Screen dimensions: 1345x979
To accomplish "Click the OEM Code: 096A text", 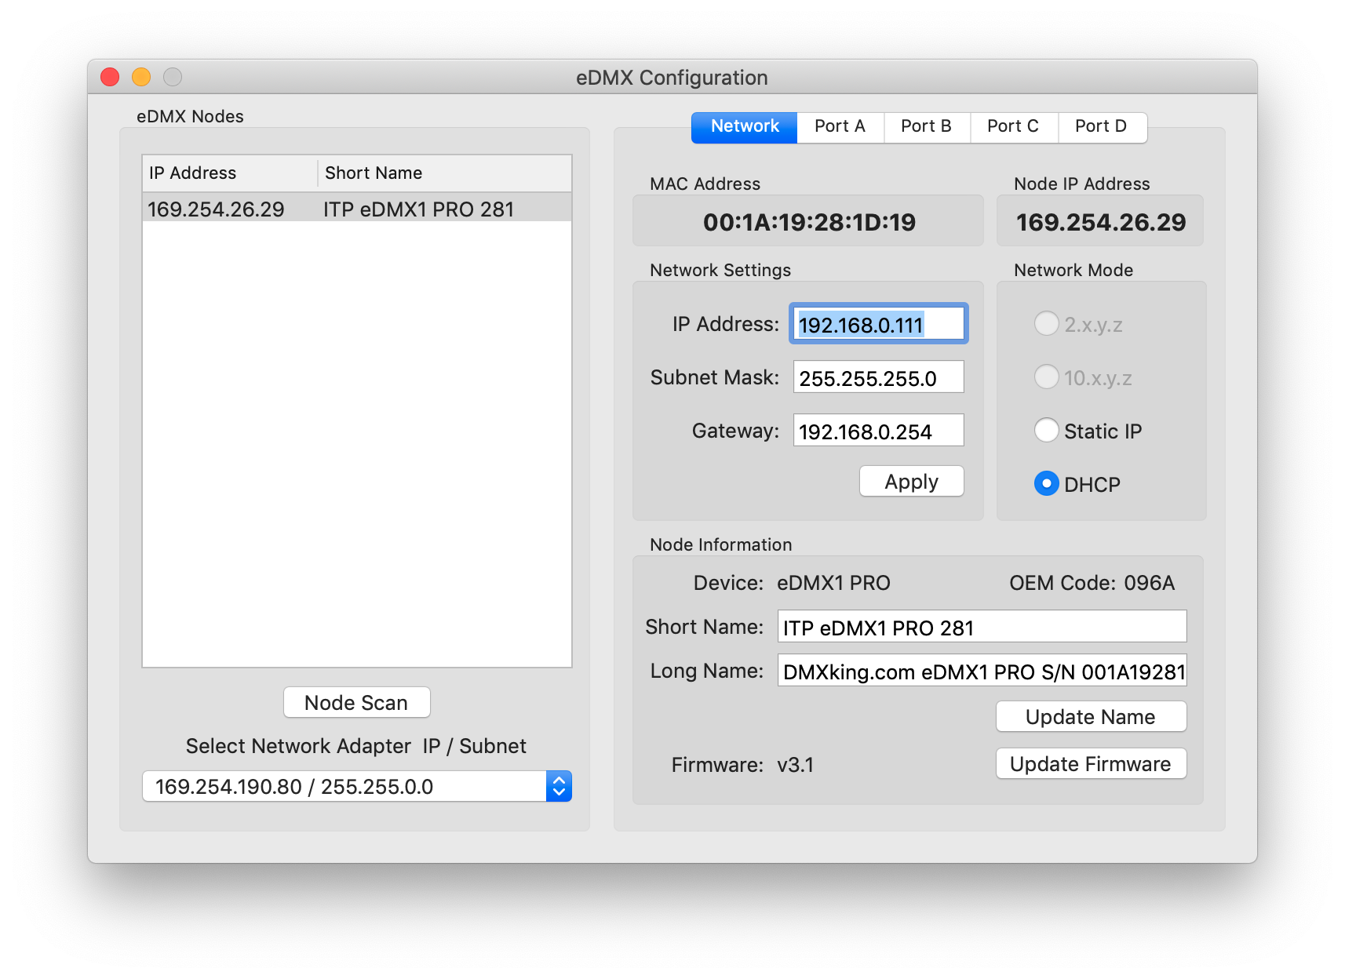I will [x=1092, y=583].
